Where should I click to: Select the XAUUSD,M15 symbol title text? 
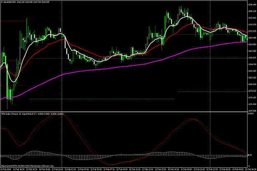[x=9, y=2]
